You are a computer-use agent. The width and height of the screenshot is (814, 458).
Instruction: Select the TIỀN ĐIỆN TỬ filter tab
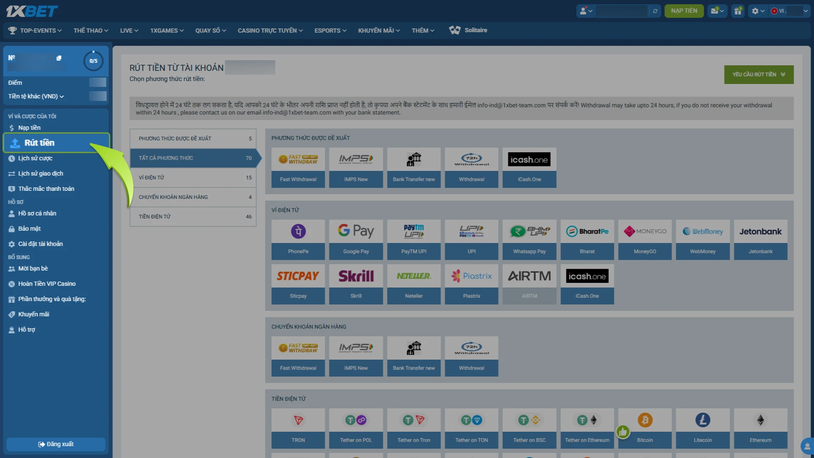(x=193, y=217)
